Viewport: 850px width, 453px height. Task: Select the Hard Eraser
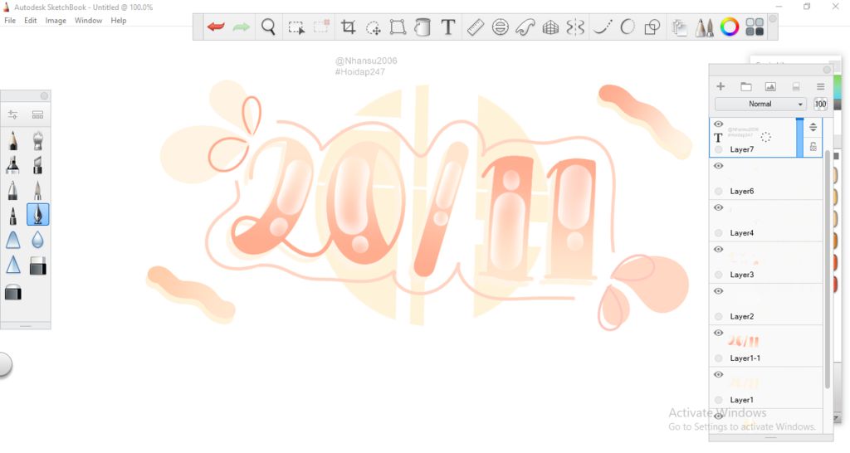[x=37, y=266]
